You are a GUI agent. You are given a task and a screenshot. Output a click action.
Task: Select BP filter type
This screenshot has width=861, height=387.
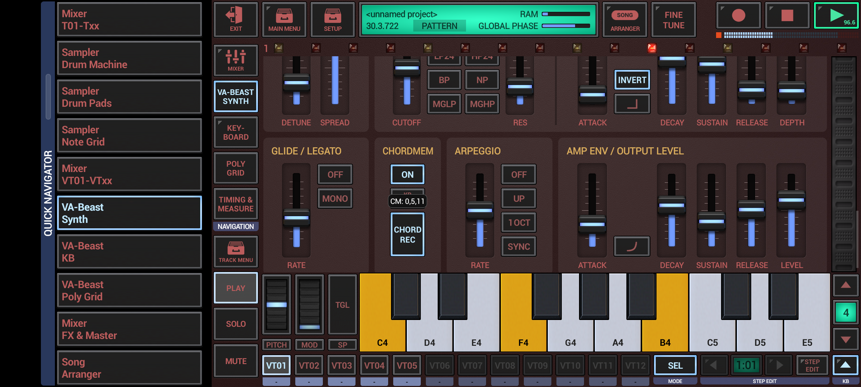pyautogui.click(x=444, y=80)
